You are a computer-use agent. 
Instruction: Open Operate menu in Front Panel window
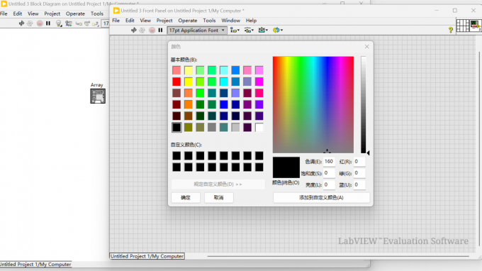tap(188, 21)
